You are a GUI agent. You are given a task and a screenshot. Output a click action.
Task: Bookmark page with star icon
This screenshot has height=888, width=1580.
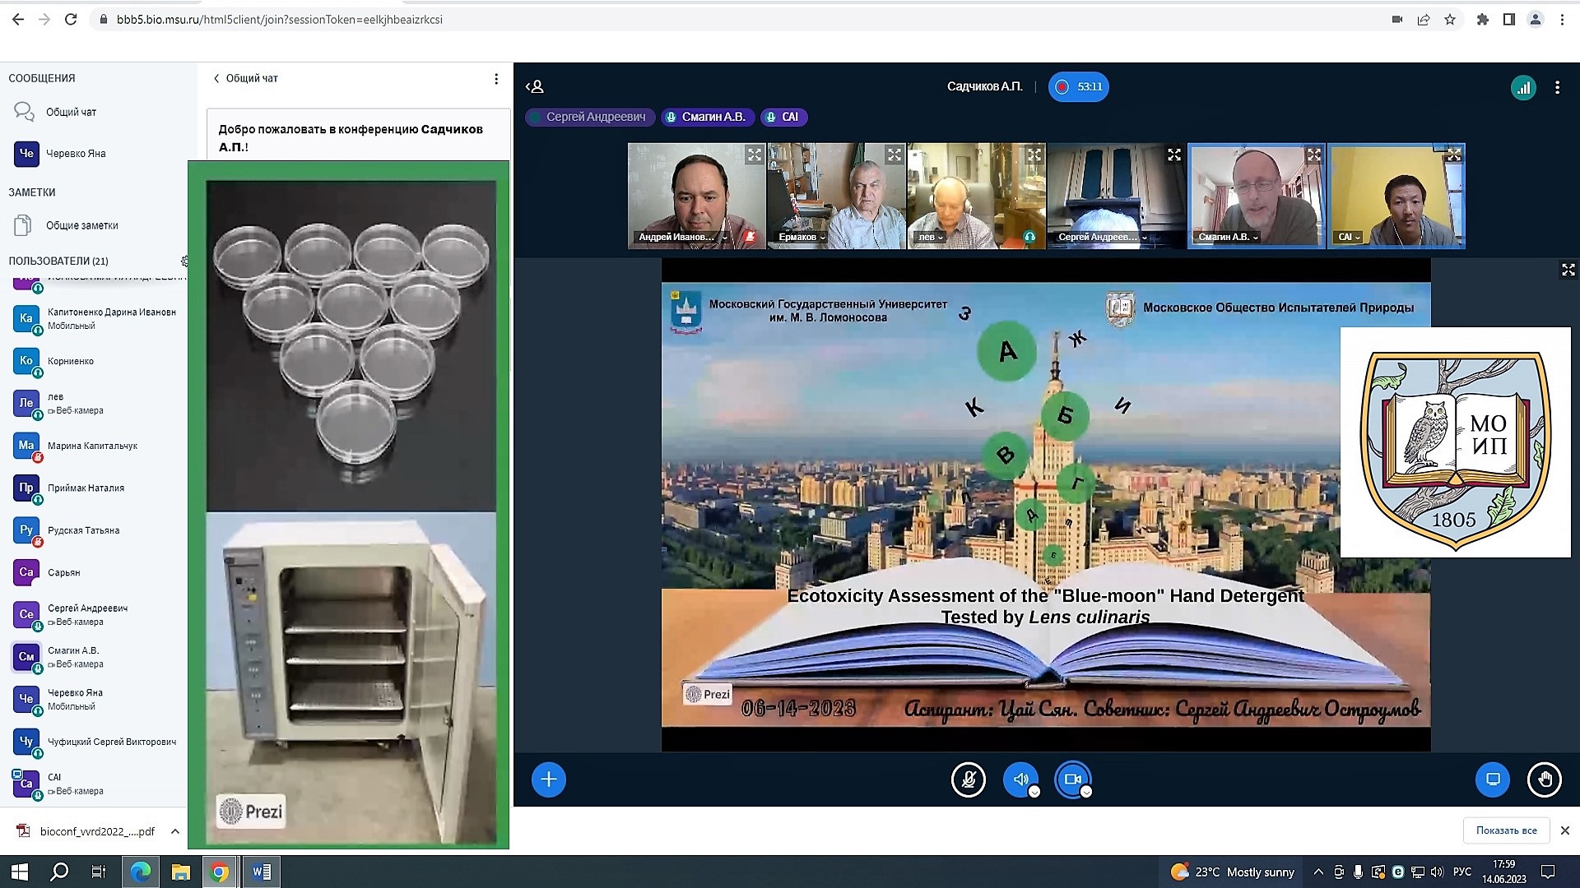pyautogui.click(x=1450, y=20)
